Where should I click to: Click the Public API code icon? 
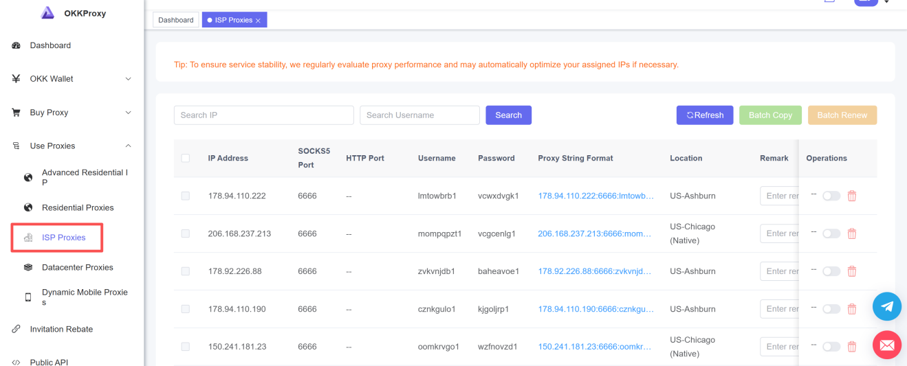(16, 362)
